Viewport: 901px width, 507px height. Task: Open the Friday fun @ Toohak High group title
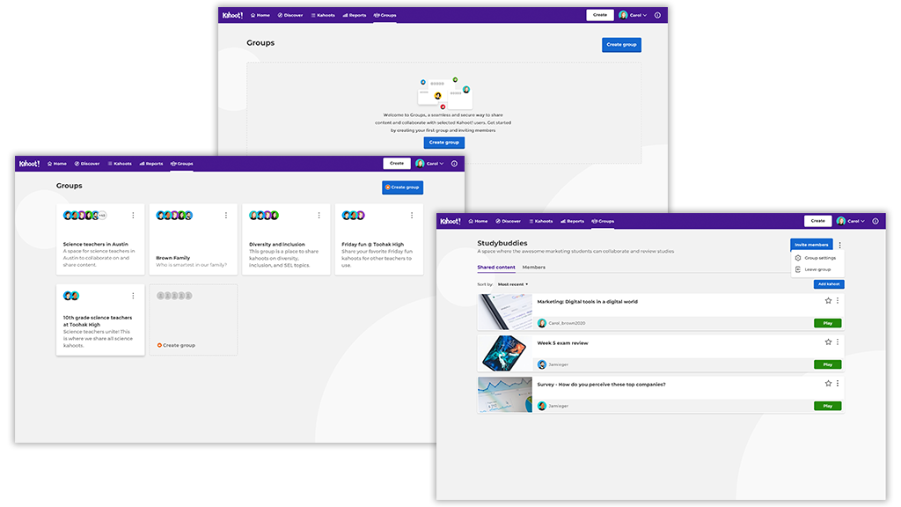coord(373,245)
